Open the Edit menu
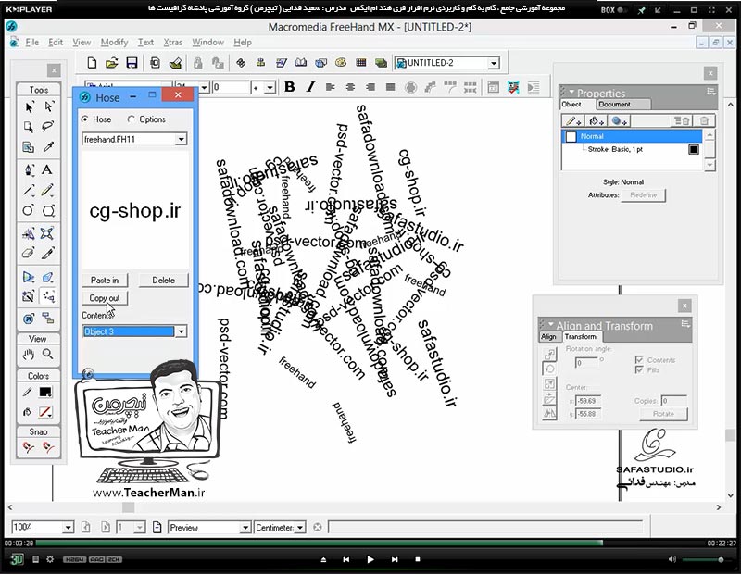 tap(56, 42)
